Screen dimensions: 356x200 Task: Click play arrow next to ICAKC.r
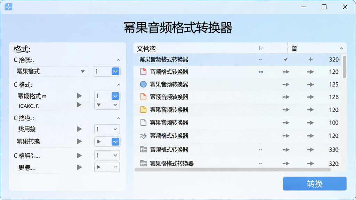pos(79,105)
